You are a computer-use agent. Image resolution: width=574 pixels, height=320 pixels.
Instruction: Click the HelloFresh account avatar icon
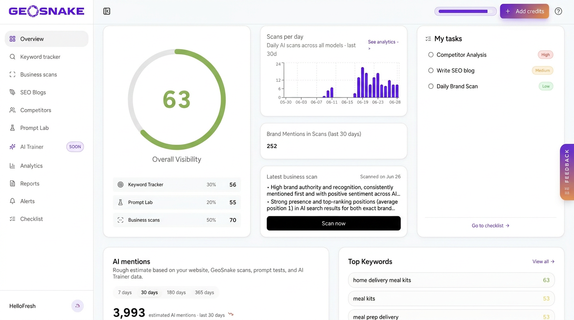click(x=78, y=306)
